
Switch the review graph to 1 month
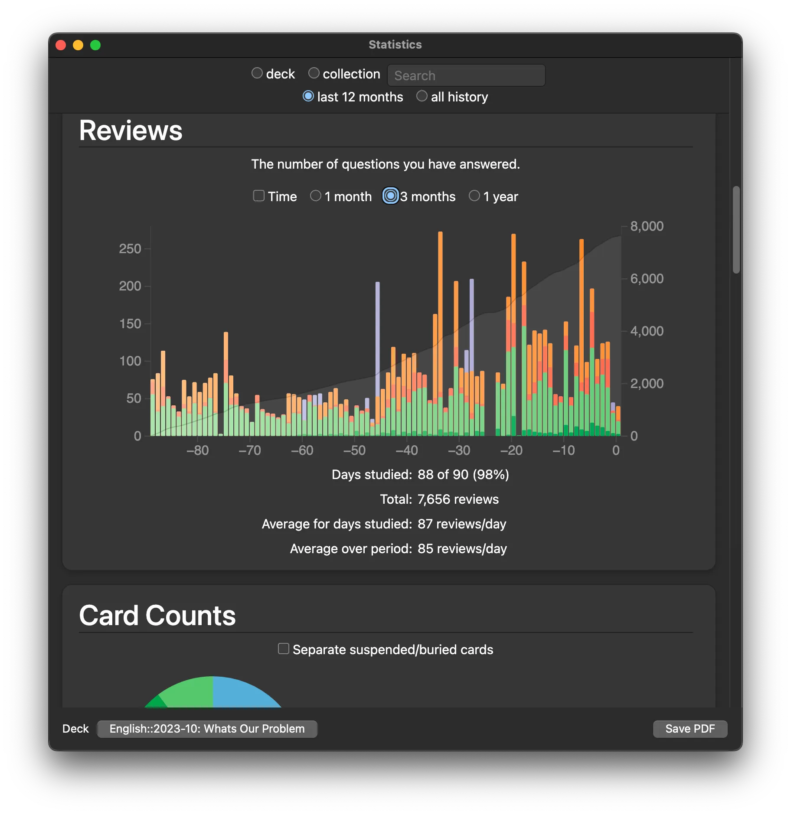click(x=315, y=196)
